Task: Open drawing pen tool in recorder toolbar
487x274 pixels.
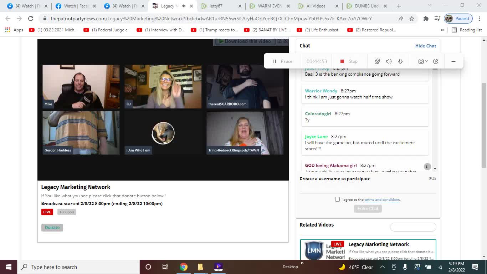Action: [436, 61]
